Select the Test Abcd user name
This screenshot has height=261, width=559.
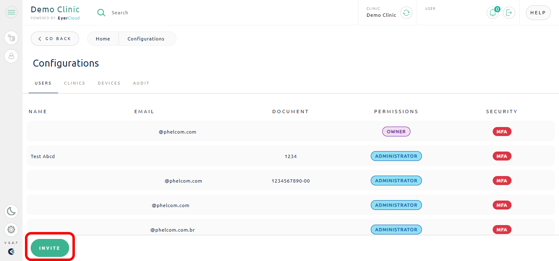point(43,156)
